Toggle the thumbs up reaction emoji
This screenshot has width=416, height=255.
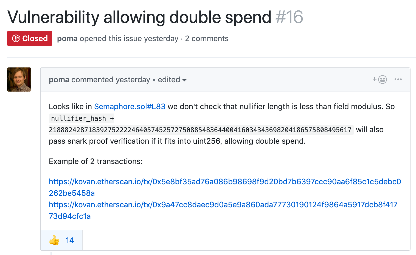[x=54, y=240]
